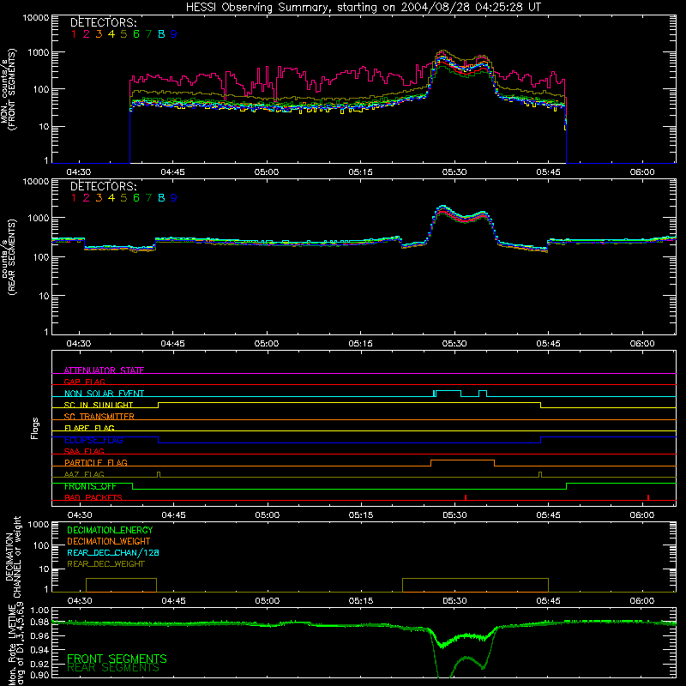
Task: Click DETECTORS: label in front segments panel
Action: [103, 22]
